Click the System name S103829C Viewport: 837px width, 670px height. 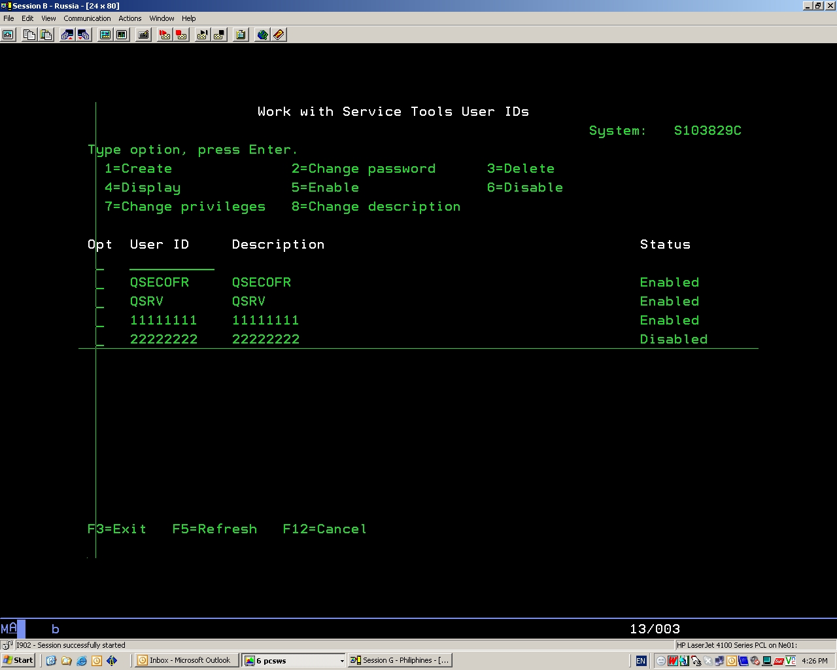click(708, 131)
